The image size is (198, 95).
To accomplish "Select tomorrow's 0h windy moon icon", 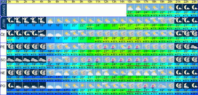I will pyautogui.click(x=10, y=20).
